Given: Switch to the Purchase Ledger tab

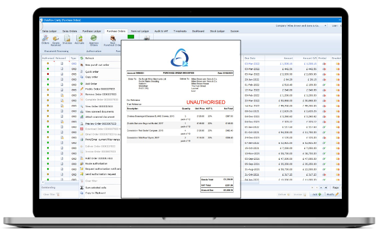Looking at the screenshot, I should [x=92, y=31].
